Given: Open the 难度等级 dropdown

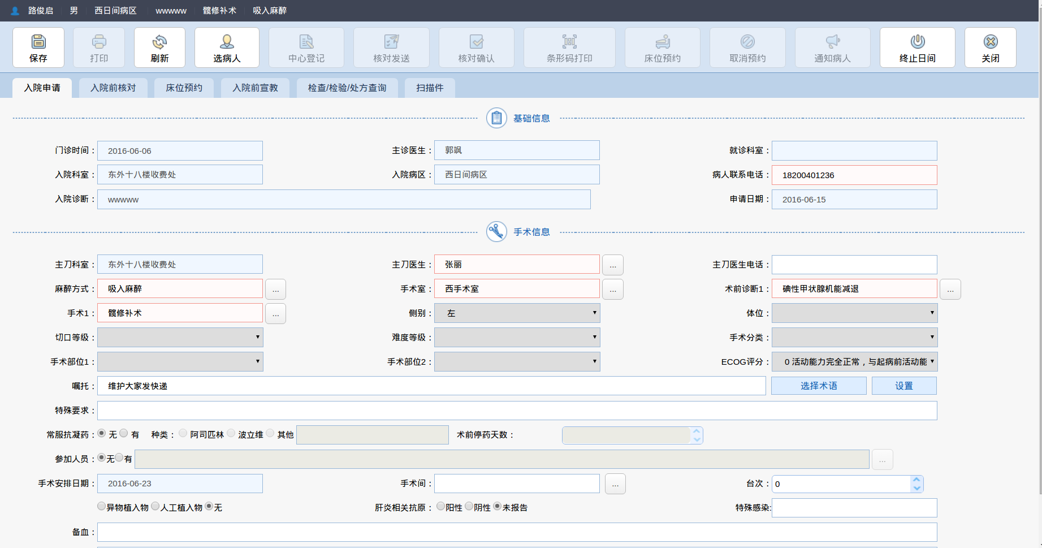Looking at the screenshot, I should tap(517, 338).
